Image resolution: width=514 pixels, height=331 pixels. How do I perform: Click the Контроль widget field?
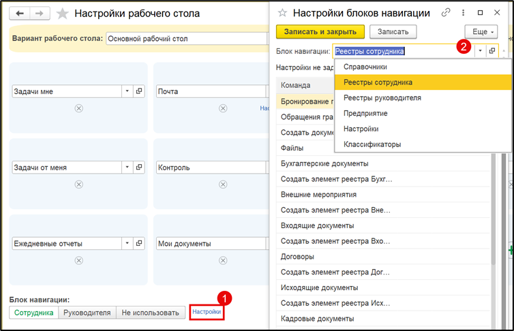coord(211,168)
